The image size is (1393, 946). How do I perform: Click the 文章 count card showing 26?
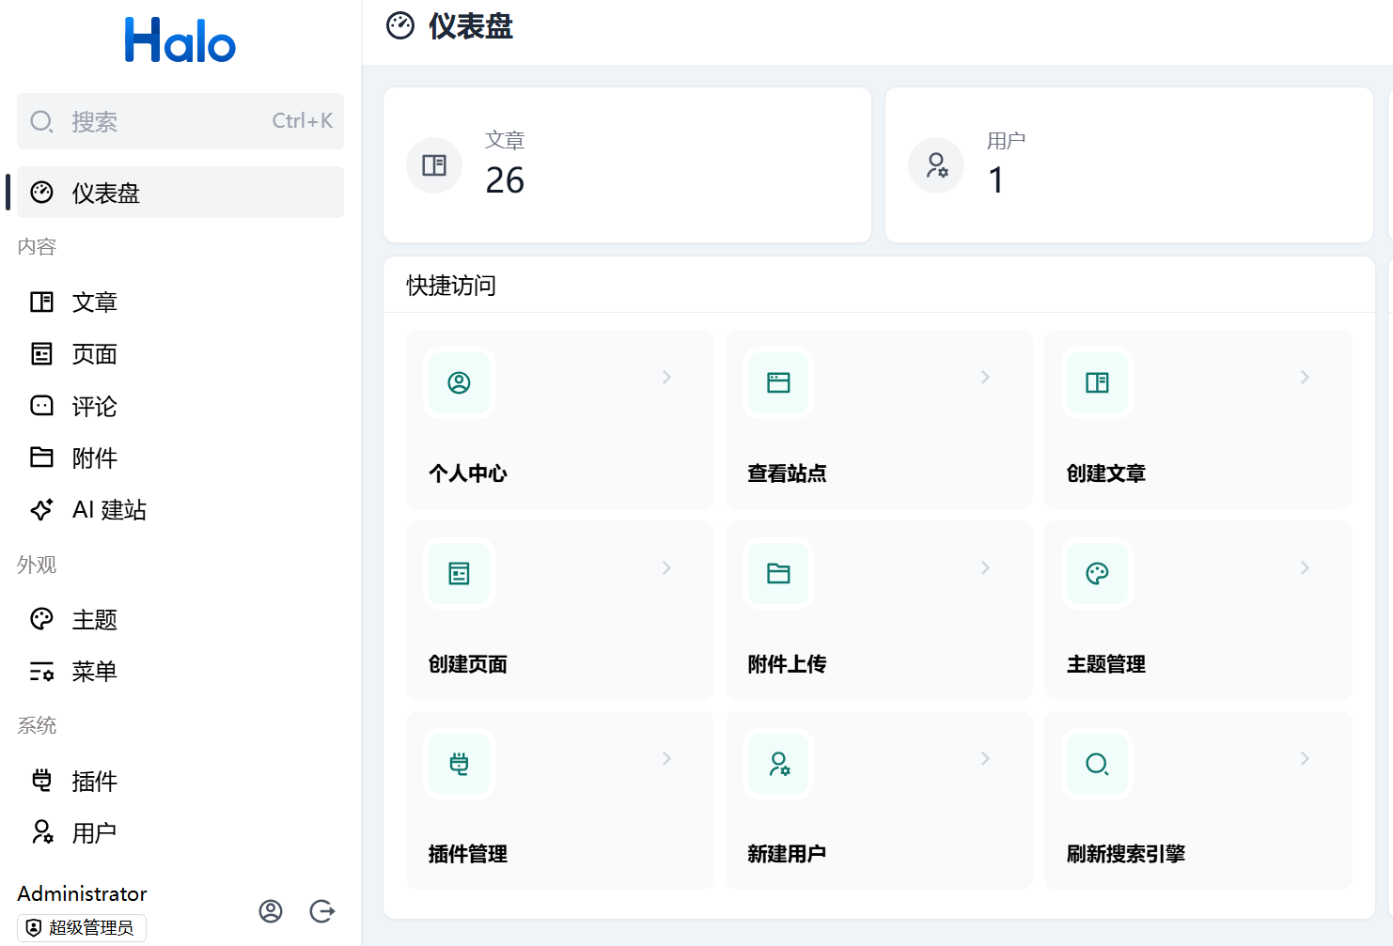click(627, 165)
